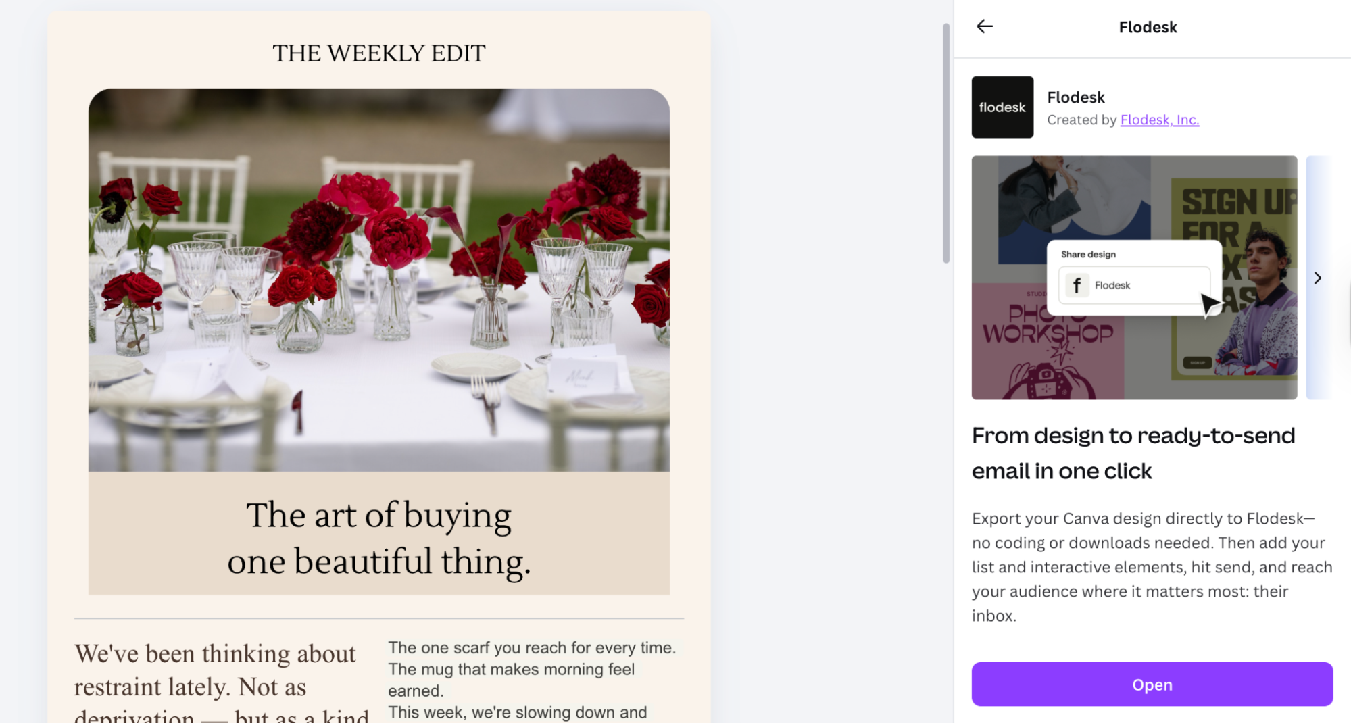Click the Flodesk panel title at top
Screen dimensions: 1351x723
pos(1148,27)
